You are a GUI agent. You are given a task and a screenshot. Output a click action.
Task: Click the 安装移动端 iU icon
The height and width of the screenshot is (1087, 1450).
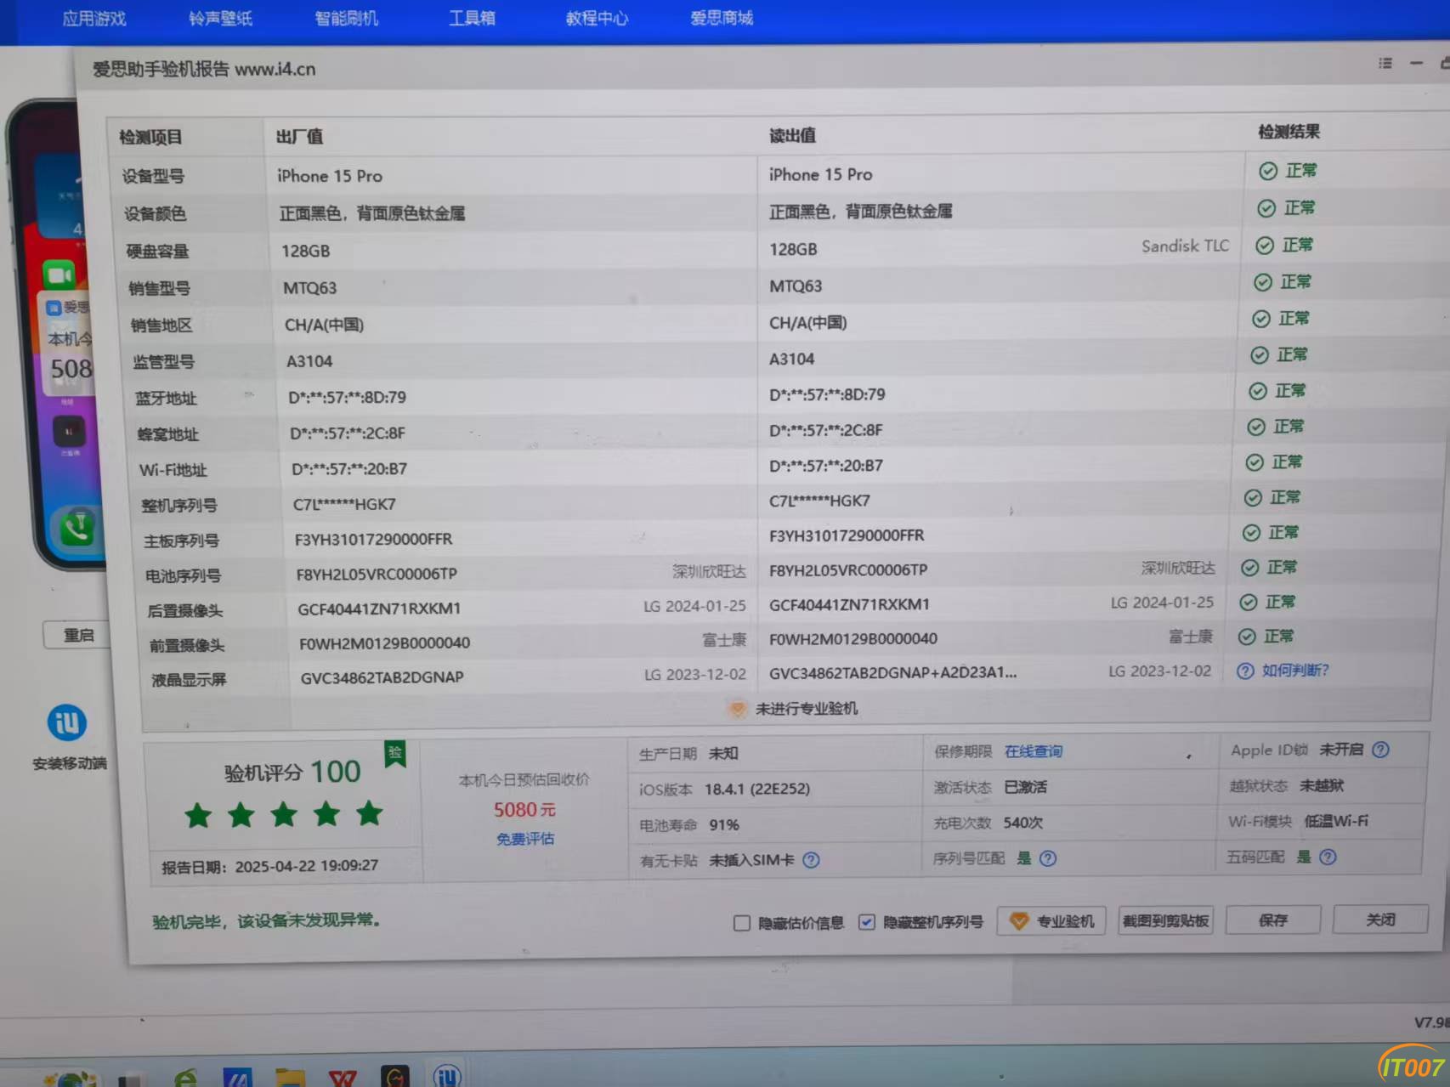pos(67,723)
